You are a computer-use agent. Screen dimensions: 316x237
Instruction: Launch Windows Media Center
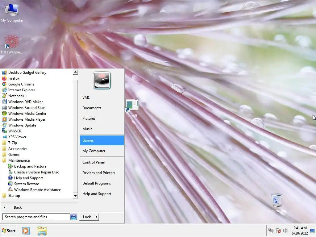click(27, 113)
